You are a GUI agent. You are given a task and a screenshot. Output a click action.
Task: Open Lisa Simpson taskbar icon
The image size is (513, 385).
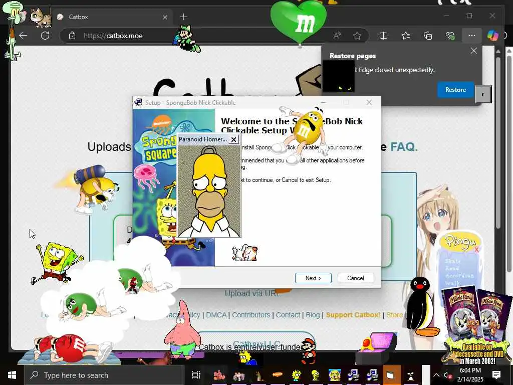click(297, 375)
